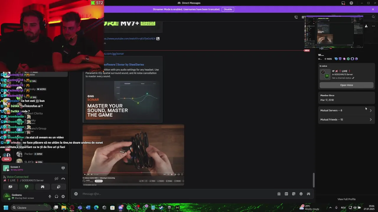Open the GIF picker

tap(286, 194)
